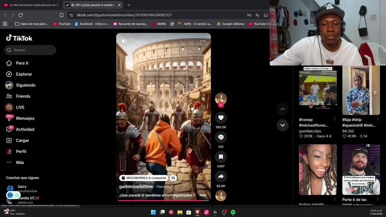The width and height of the screenshot is (386, 217).
Task: Open Microsoft Store from taskbar
Action: (x=189, y=212)
